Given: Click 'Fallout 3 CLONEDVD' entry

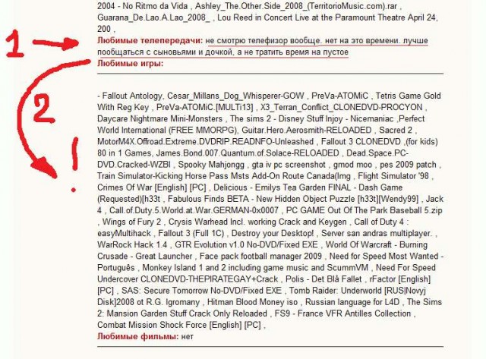Looking at the screenshot, I should pos(361,142).
